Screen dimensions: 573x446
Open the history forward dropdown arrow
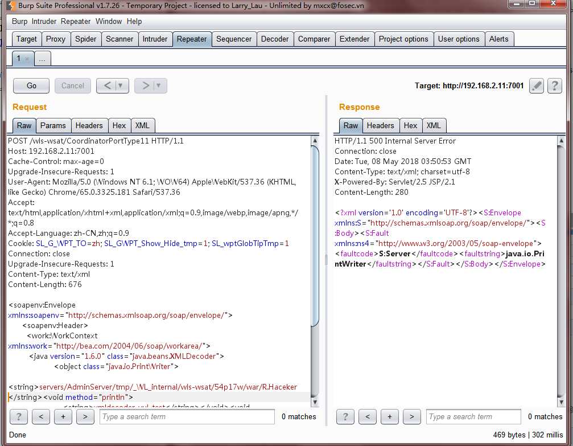159,85
